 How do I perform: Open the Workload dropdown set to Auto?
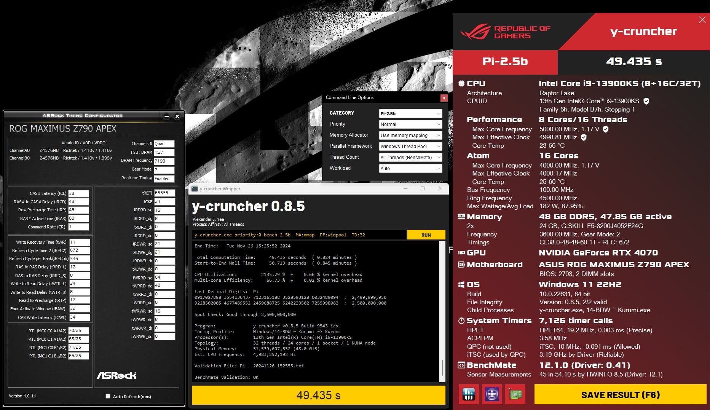(x=411, y=168)
